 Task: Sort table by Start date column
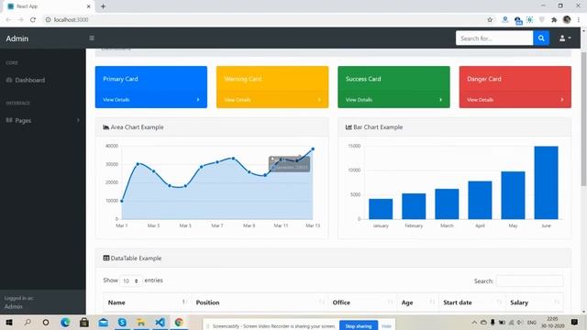pos(472,302)
